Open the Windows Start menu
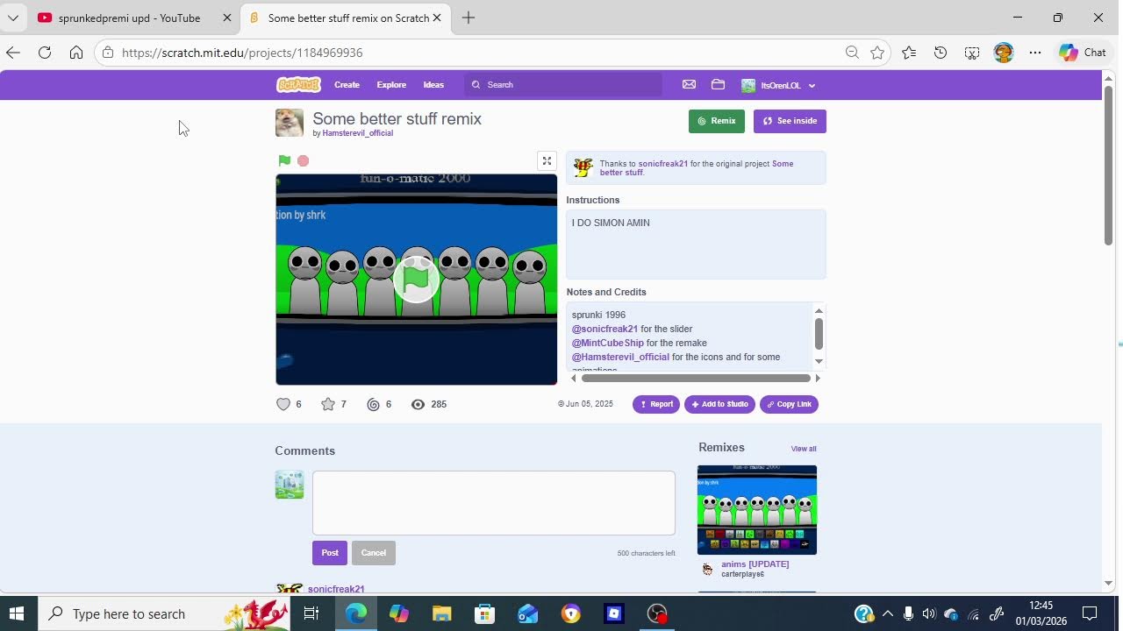The height and width of the screenshot is (631, 1123). [18, 613]
